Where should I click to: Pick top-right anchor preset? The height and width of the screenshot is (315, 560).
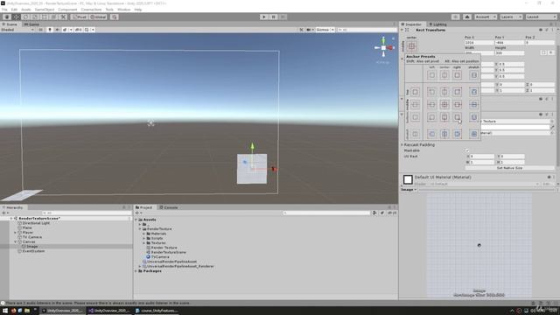(x=457, y=92)
